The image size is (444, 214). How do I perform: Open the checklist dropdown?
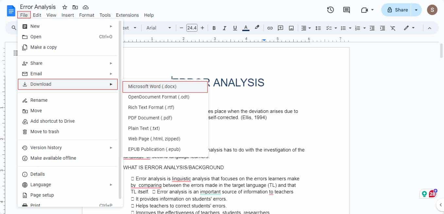(x=331, y=28)
